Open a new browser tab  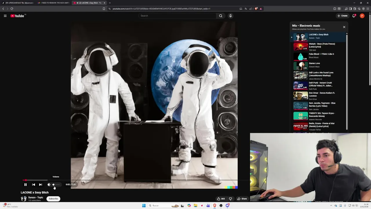tap(110, 3)
